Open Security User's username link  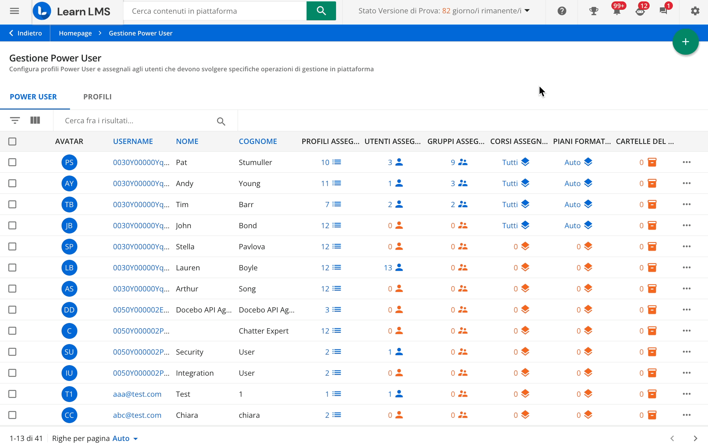[141, 352]
